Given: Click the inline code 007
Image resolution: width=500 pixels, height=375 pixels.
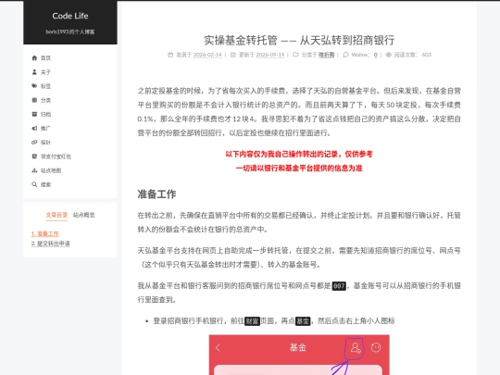Looking at the screenshot, I should coord(339,286).
